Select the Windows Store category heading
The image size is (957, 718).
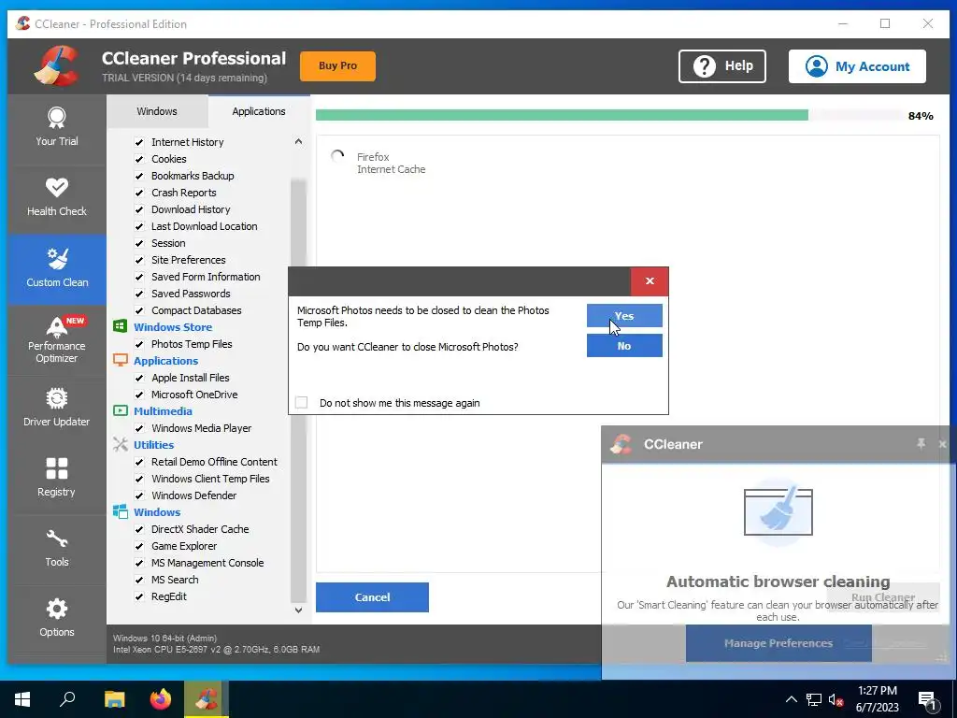(x=173, y=327)
